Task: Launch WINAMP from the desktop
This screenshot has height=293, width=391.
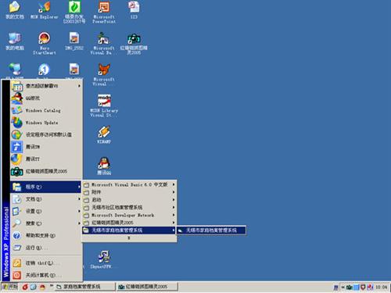Action: coord(104,135)
